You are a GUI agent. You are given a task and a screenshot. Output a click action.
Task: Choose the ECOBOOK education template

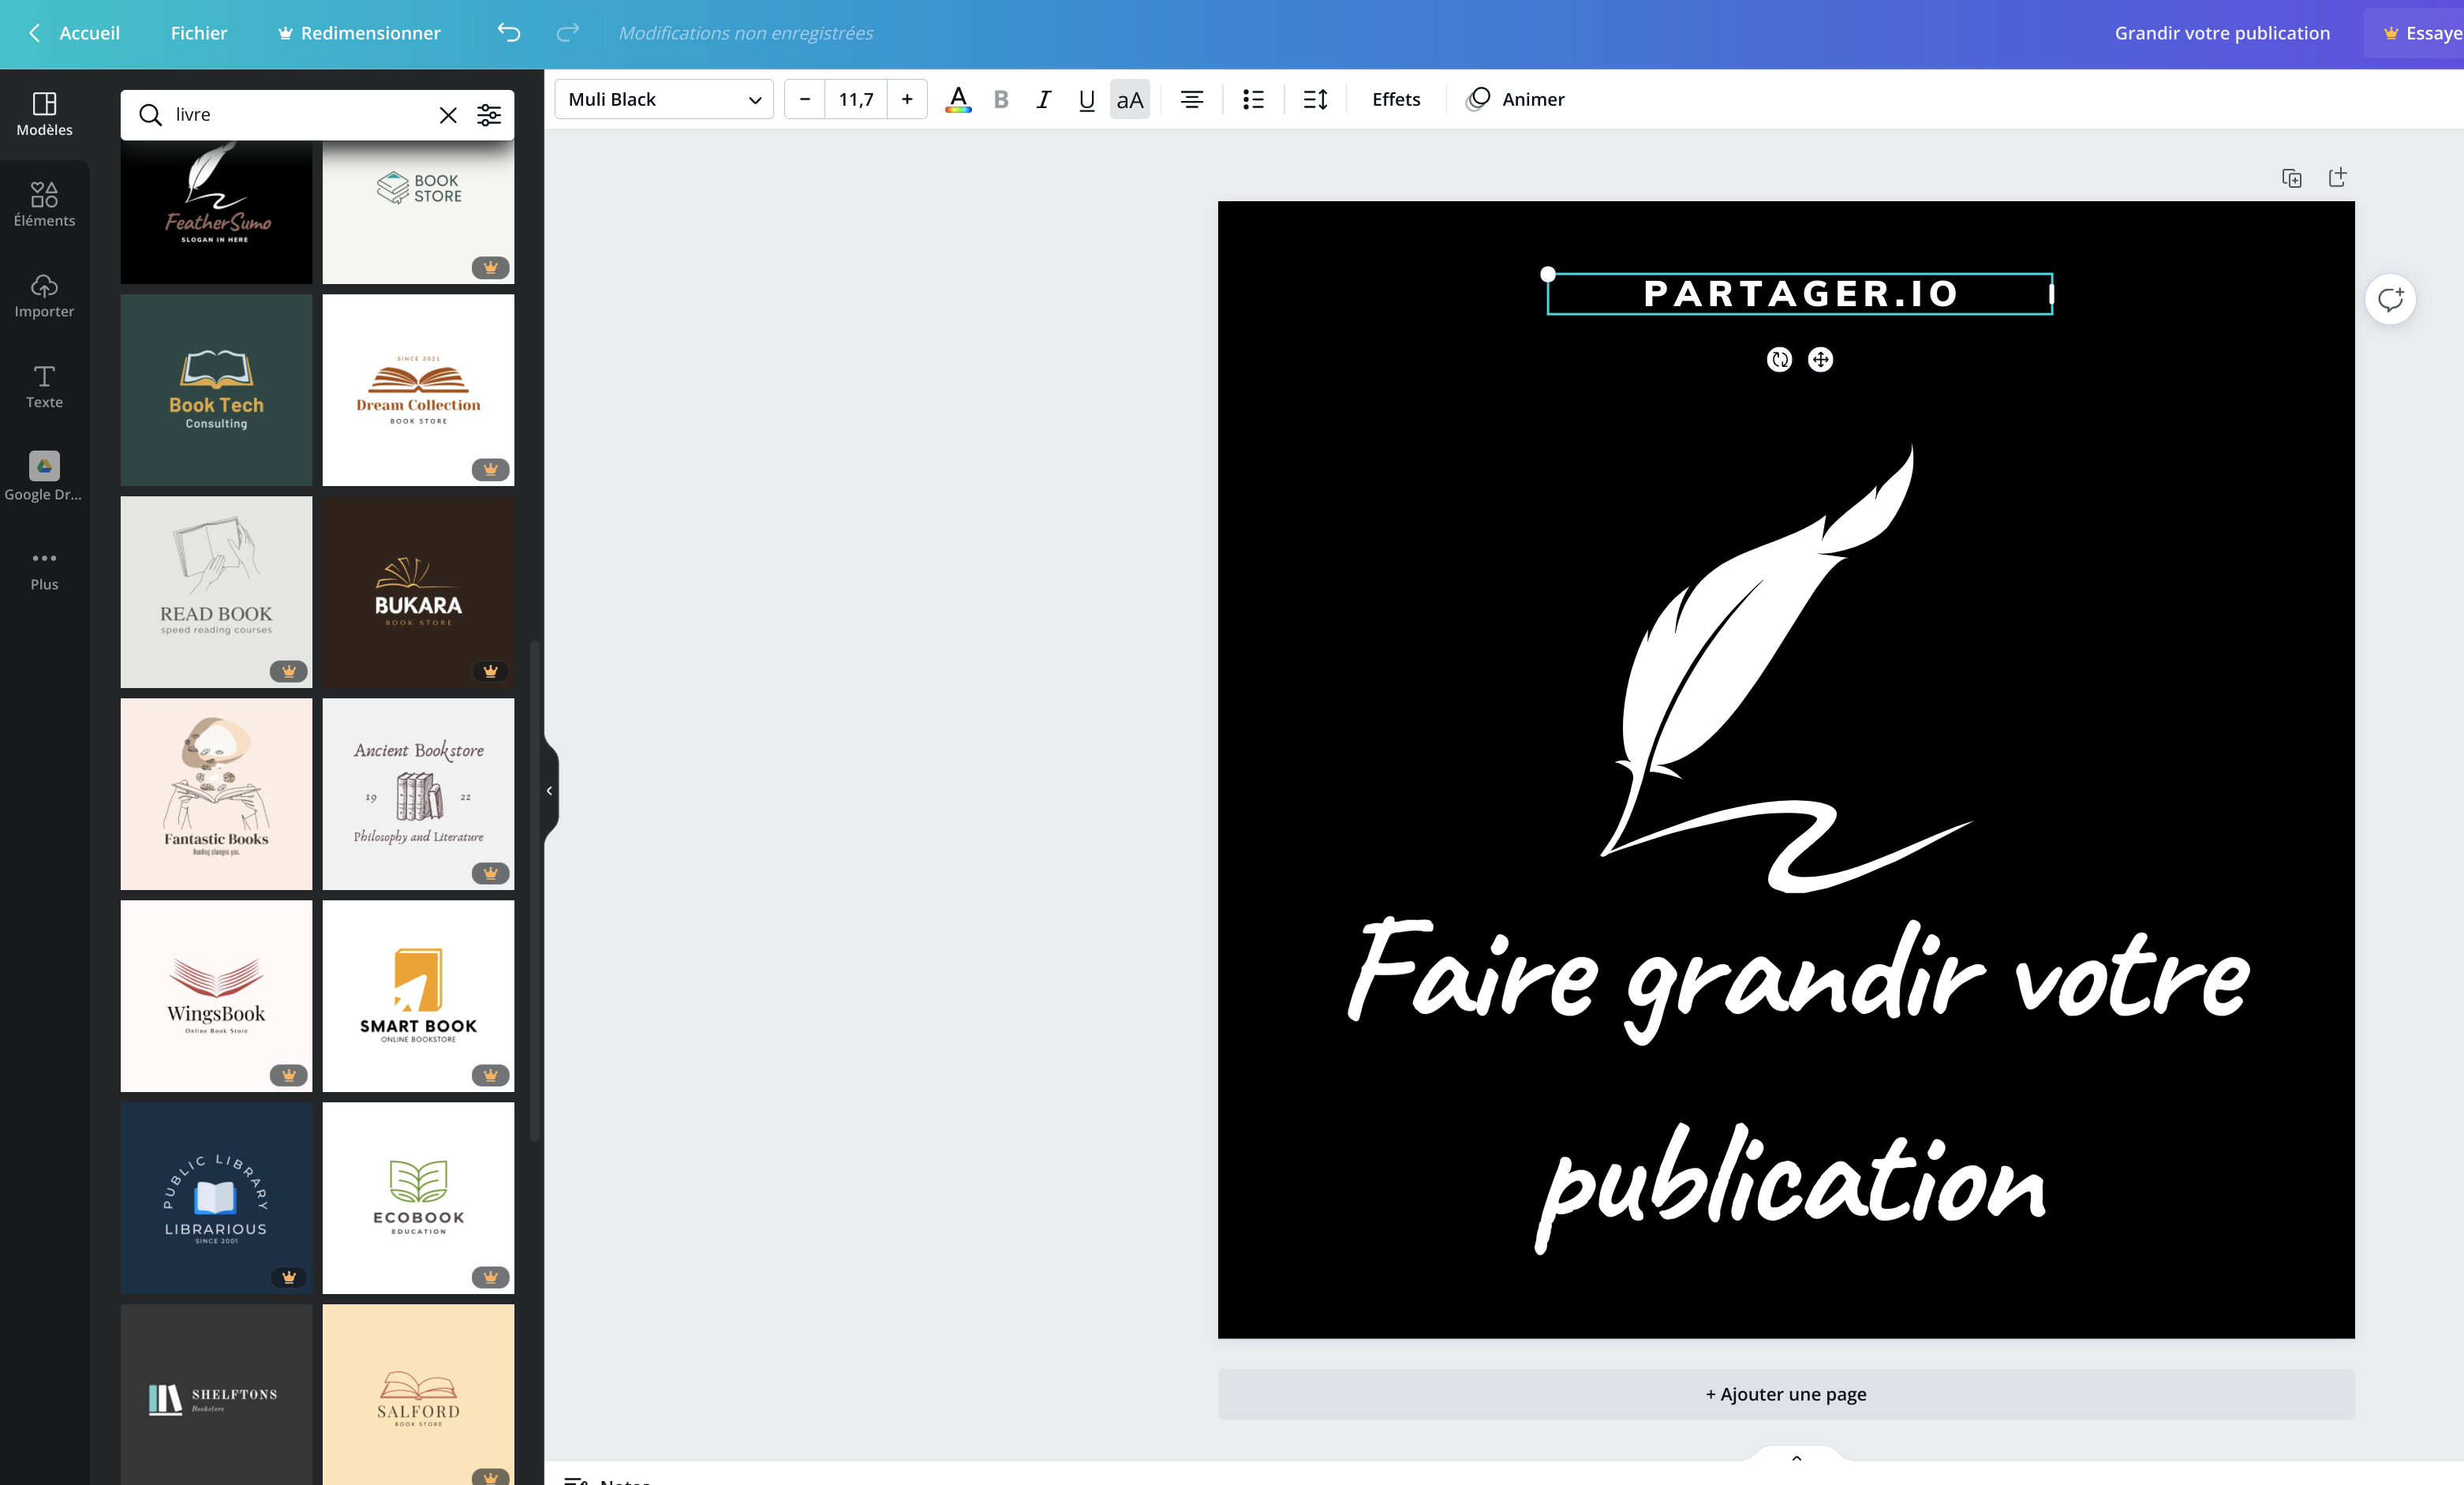click(x=418, y=1198)
